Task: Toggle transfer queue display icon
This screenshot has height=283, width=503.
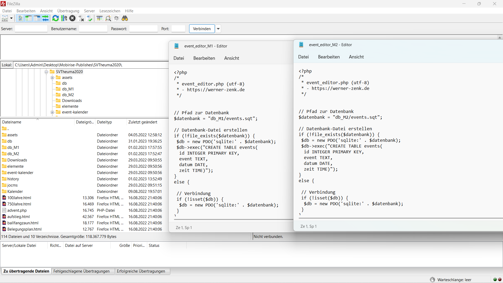Action: [x=46, y=18]
